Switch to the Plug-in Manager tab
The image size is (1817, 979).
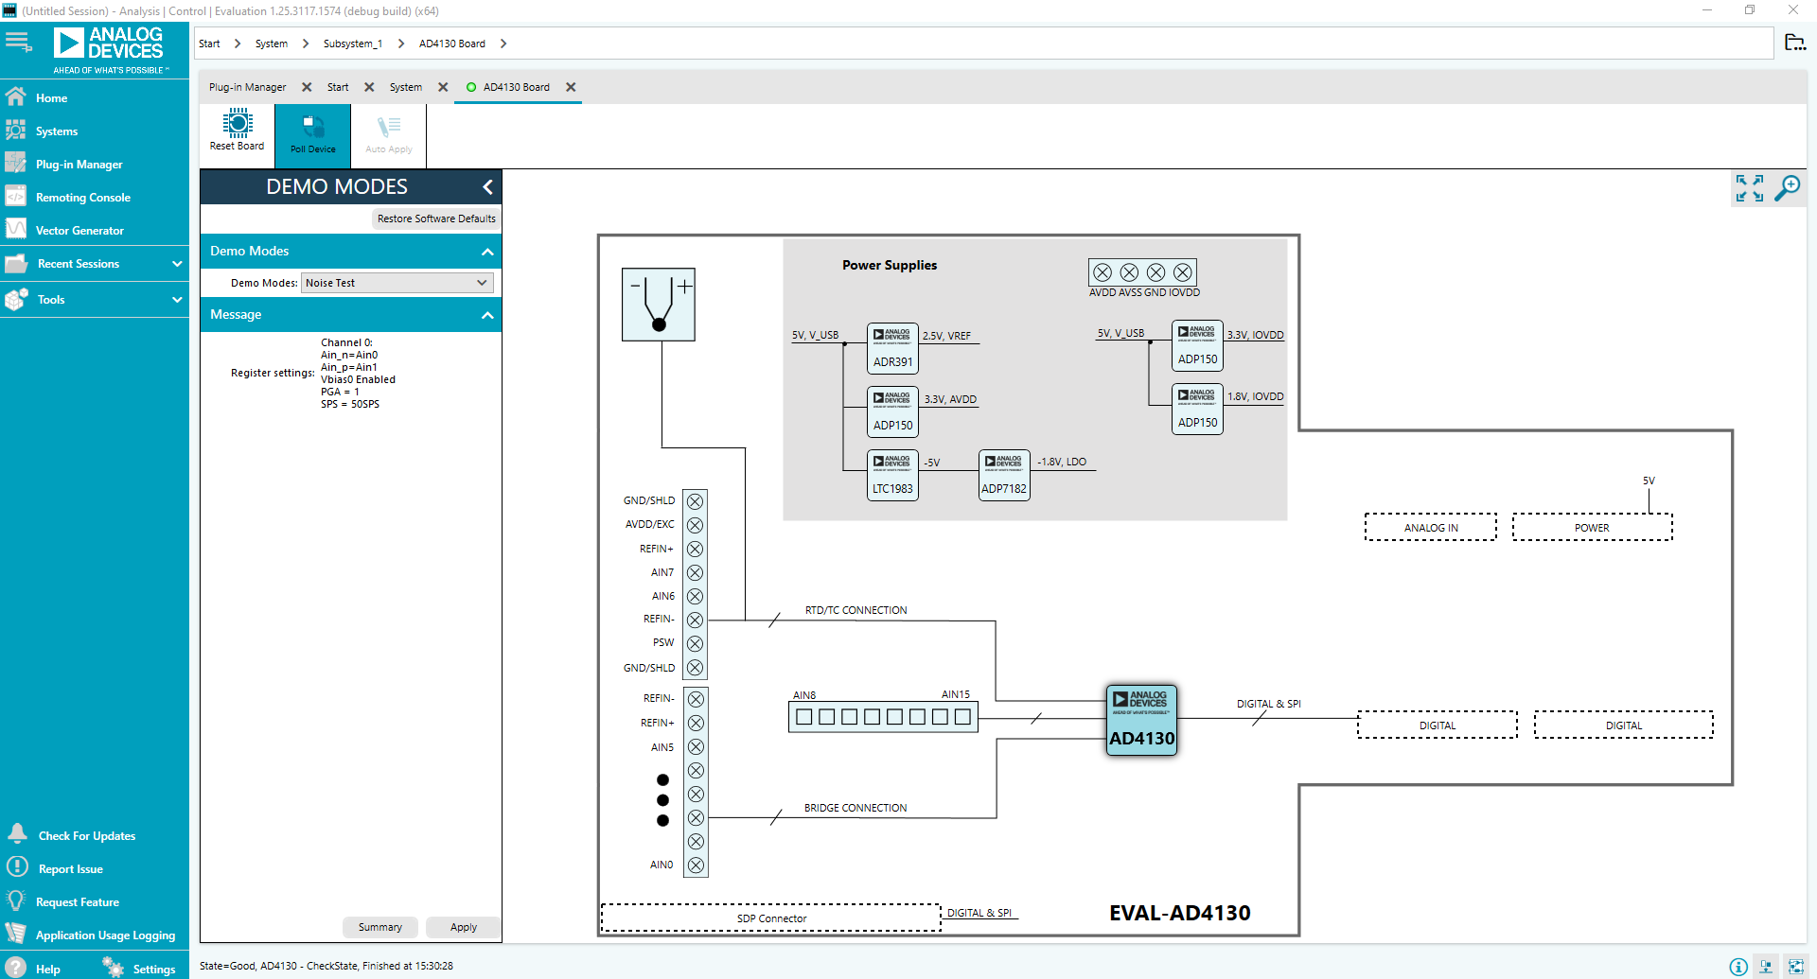247,87
